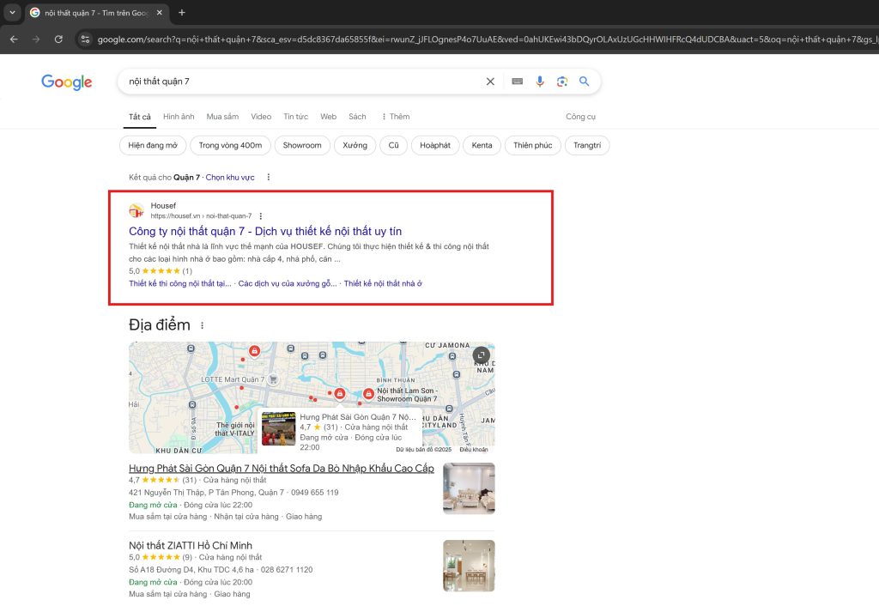
Task: Open a new browser tab
Action: click(182, 12)
